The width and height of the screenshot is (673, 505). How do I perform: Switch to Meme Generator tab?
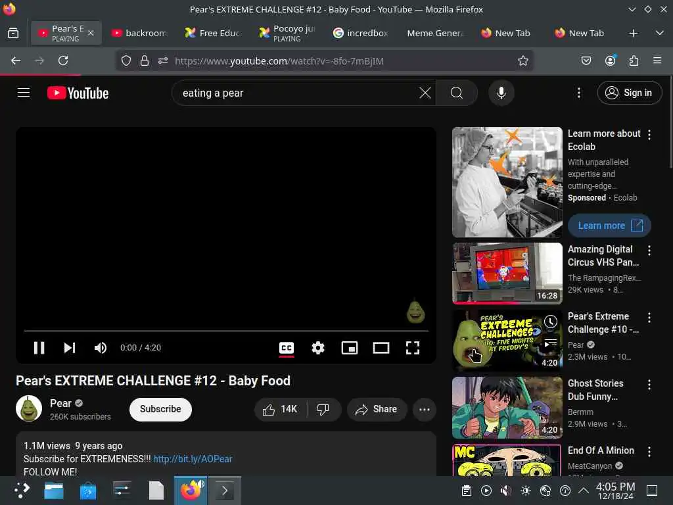tap(434, 33)
